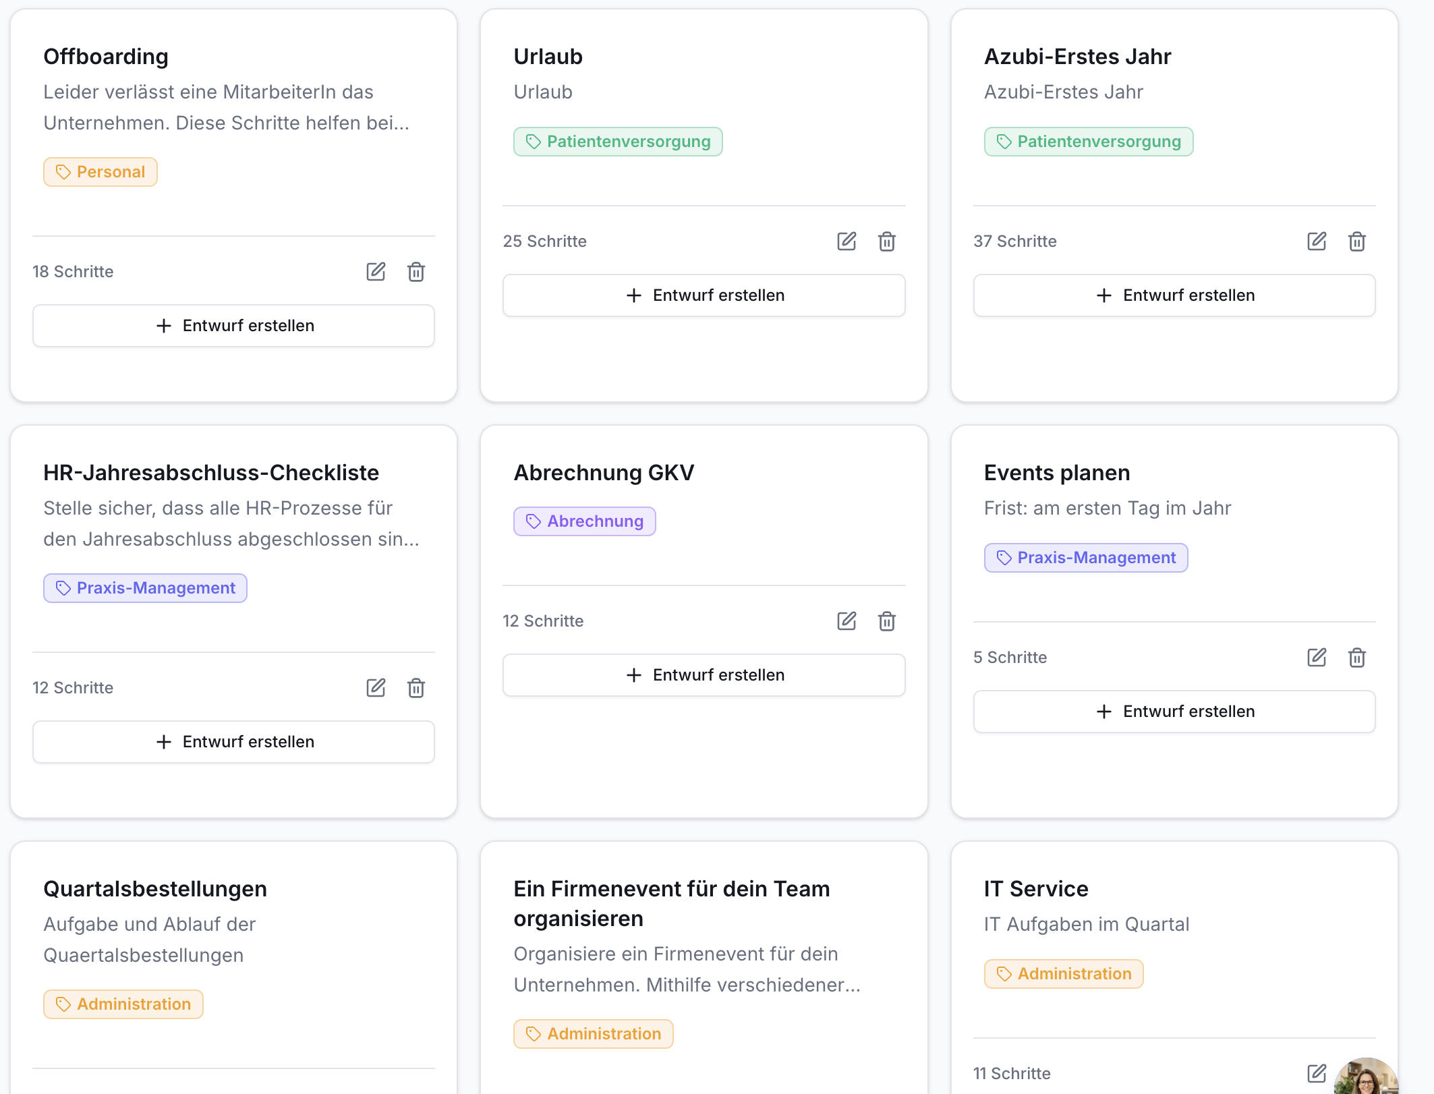Delete the Abrechnung GKV template
Image resolution: width=1434 pixels, height=1094 pixels.
[887, 621]
